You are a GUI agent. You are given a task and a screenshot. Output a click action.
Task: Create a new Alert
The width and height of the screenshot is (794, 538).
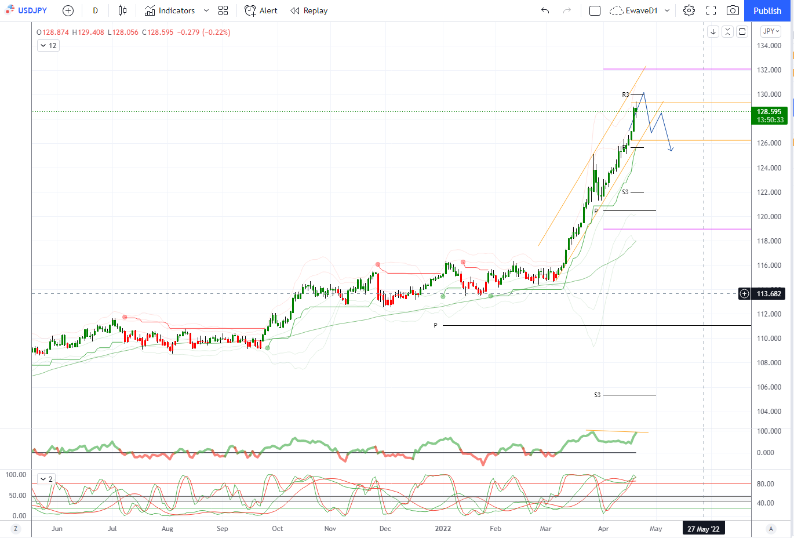pyautogui.click(x=261, y=10)
